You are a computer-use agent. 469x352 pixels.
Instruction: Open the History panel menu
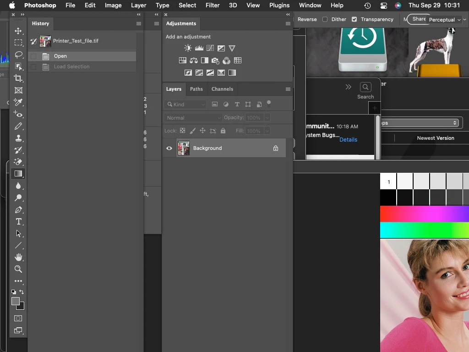139,23
